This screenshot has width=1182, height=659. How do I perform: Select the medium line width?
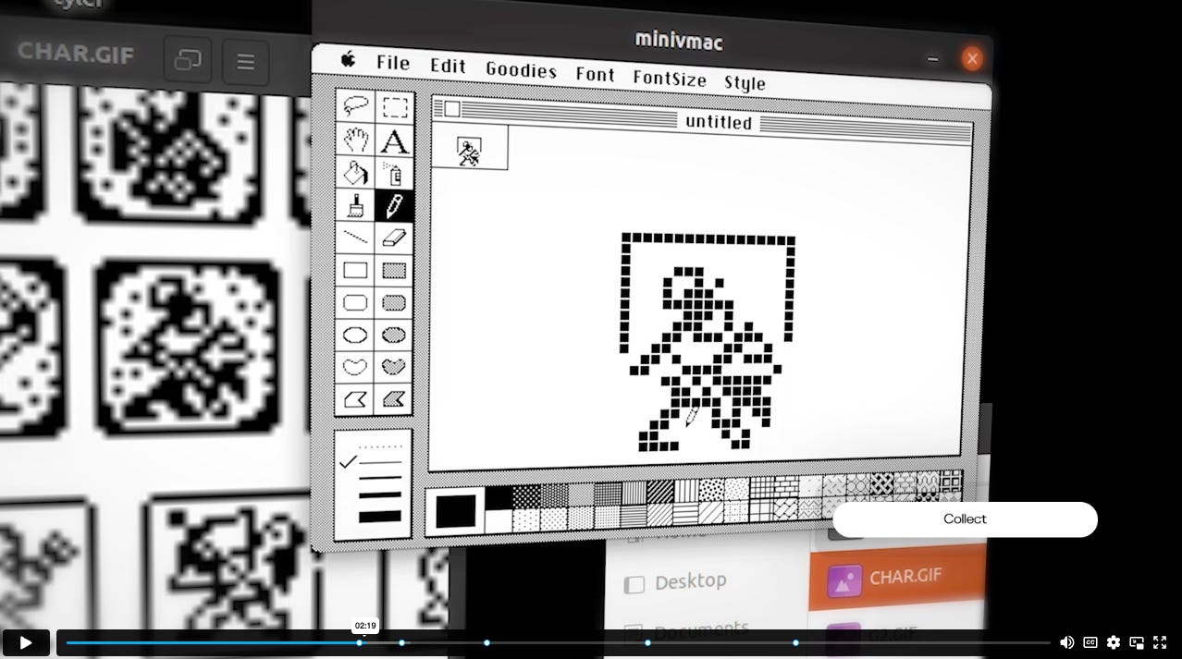point(380,479)
